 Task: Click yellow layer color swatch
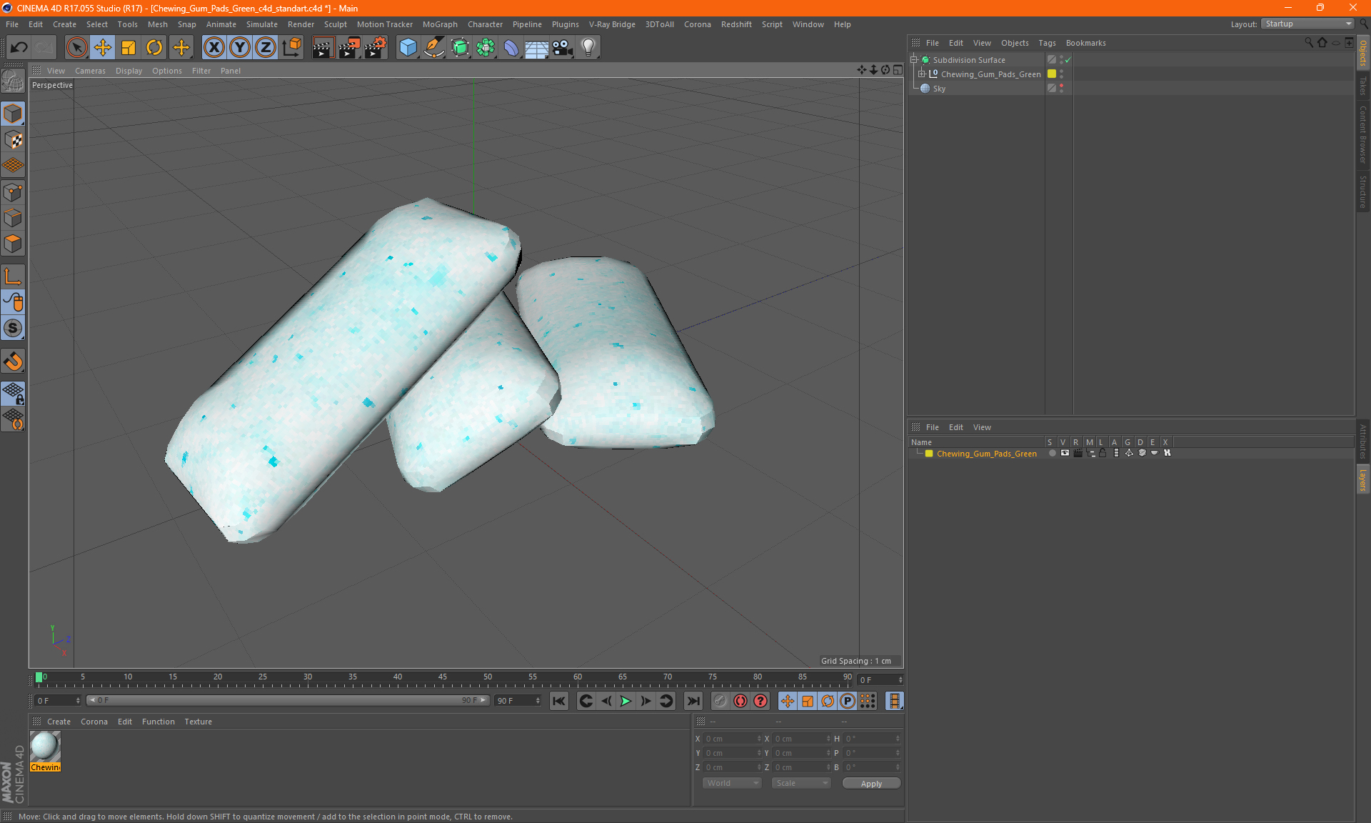(929, 454)
